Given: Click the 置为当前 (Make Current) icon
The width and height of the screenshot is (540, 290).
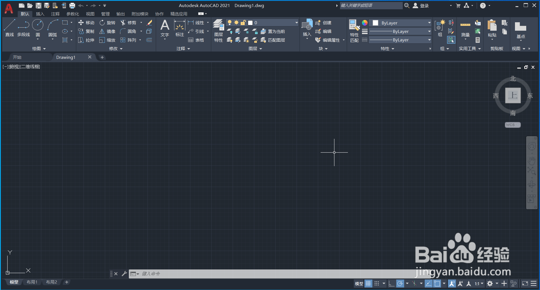Looking at the screenshot, I should tap(273, 31).
